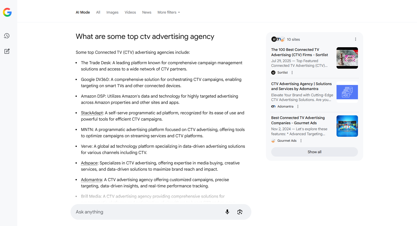Open the sources panel three-dot menu

pos(356,39)
